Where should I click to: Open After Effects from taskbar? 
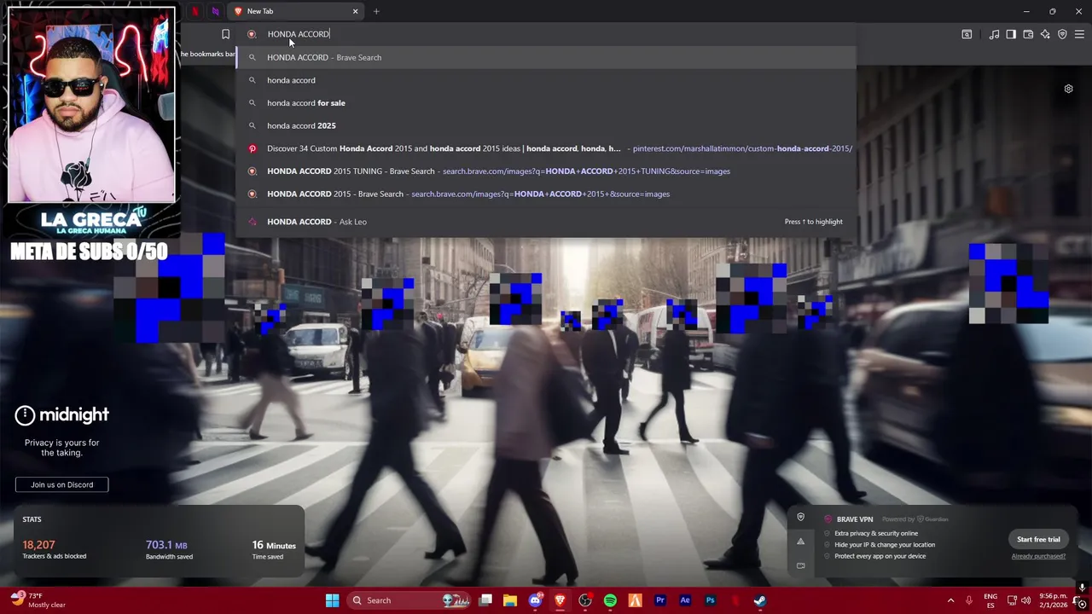coord(685,600)
